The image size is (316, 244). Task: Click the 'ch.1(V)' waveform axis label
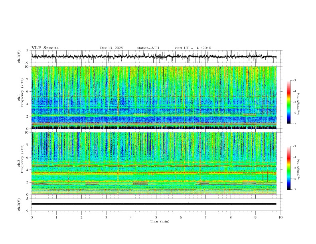pyautogui.click(x=19, y=57)
